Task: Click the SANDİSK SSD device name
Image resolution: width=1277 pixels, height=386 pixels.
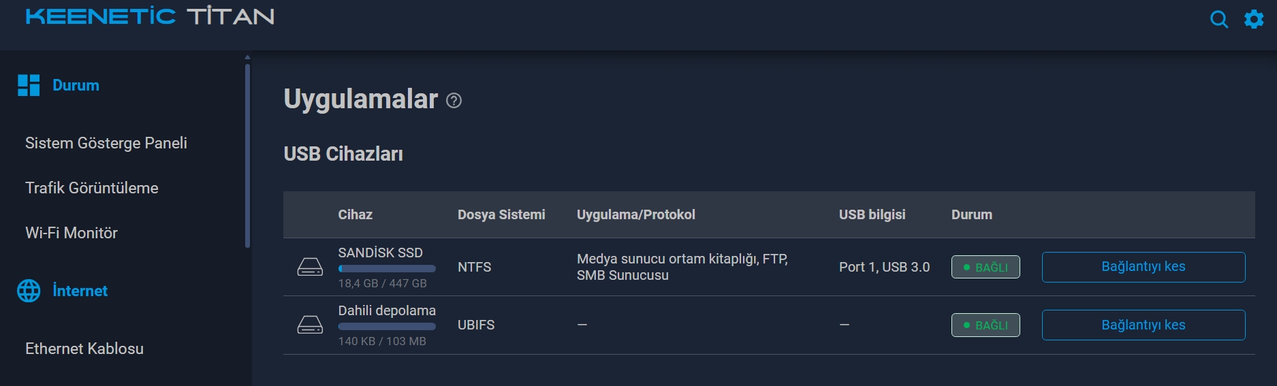Action: click(x=381, y=253)
